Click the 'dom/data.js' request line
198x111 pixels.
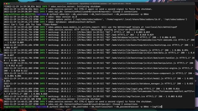coord(99,54)
